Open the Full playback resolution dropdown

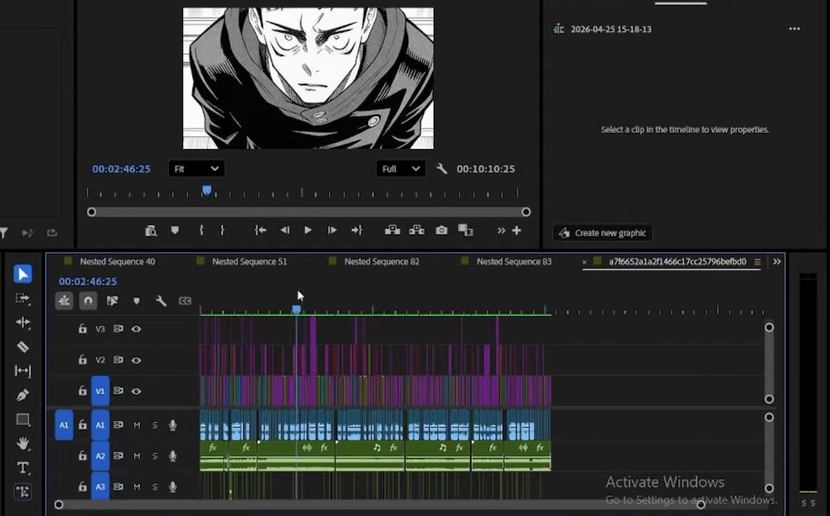click(x=400, y=169)
